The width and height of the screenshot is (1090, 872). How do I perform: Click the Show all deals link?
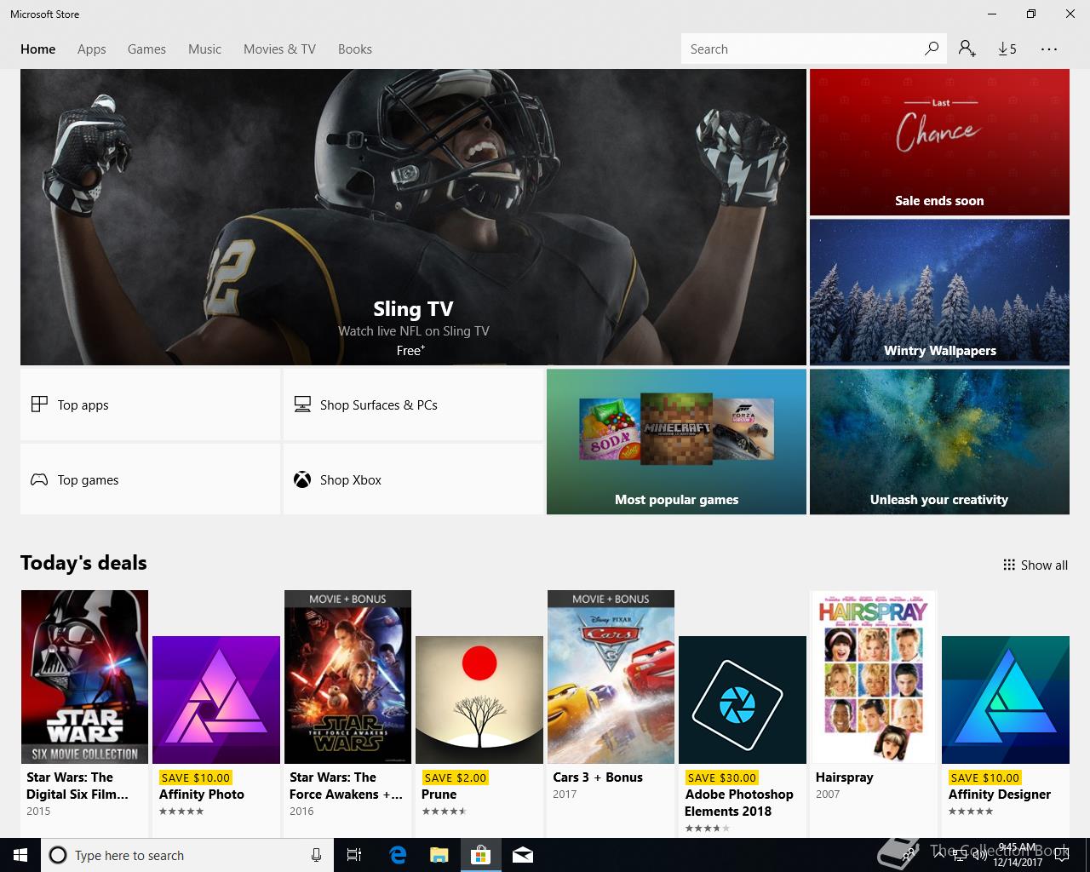[x=1035, y=565]
